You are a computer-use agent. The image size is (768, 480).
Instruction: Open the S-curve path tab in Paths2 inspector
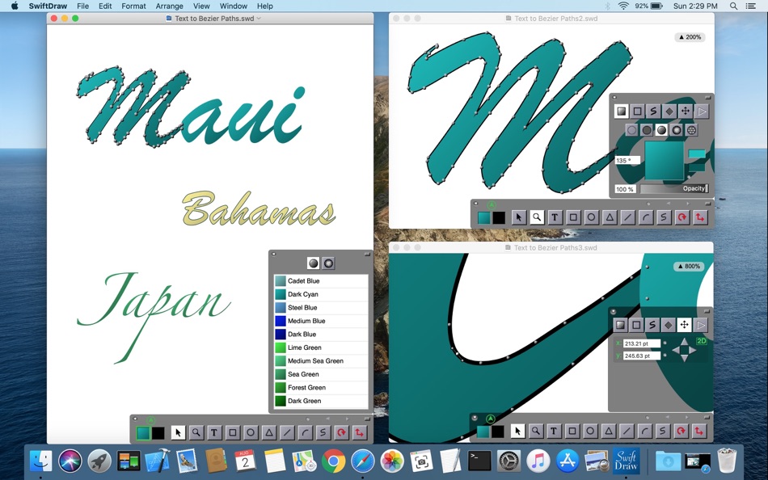coord(653,112)
